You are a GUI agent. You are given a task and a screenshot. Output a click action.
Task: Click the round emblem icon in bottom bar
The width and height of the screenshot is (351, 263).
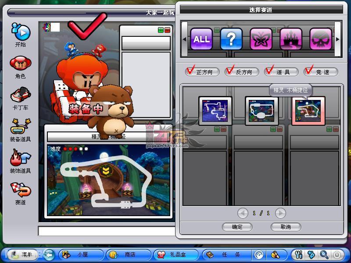(259, 255)
